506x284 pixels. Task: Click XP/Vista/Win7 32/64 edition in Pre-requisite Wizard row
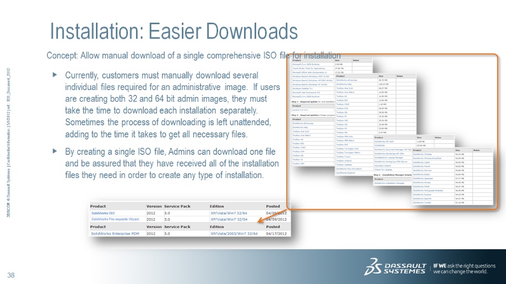click(x=229, y=219)
